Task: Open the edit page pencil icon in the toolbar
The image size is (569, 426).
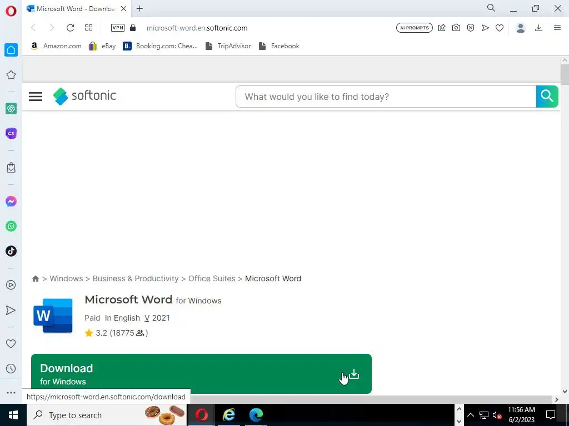Action: [442, 28]
